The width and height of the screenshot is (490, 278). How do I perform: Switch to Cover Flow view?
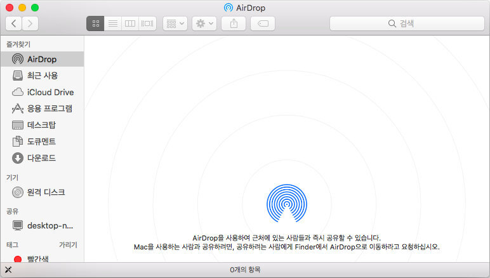point(147,23)
